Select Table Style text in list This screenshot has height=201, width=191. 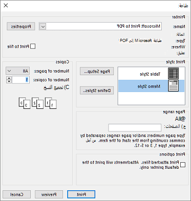150,74
